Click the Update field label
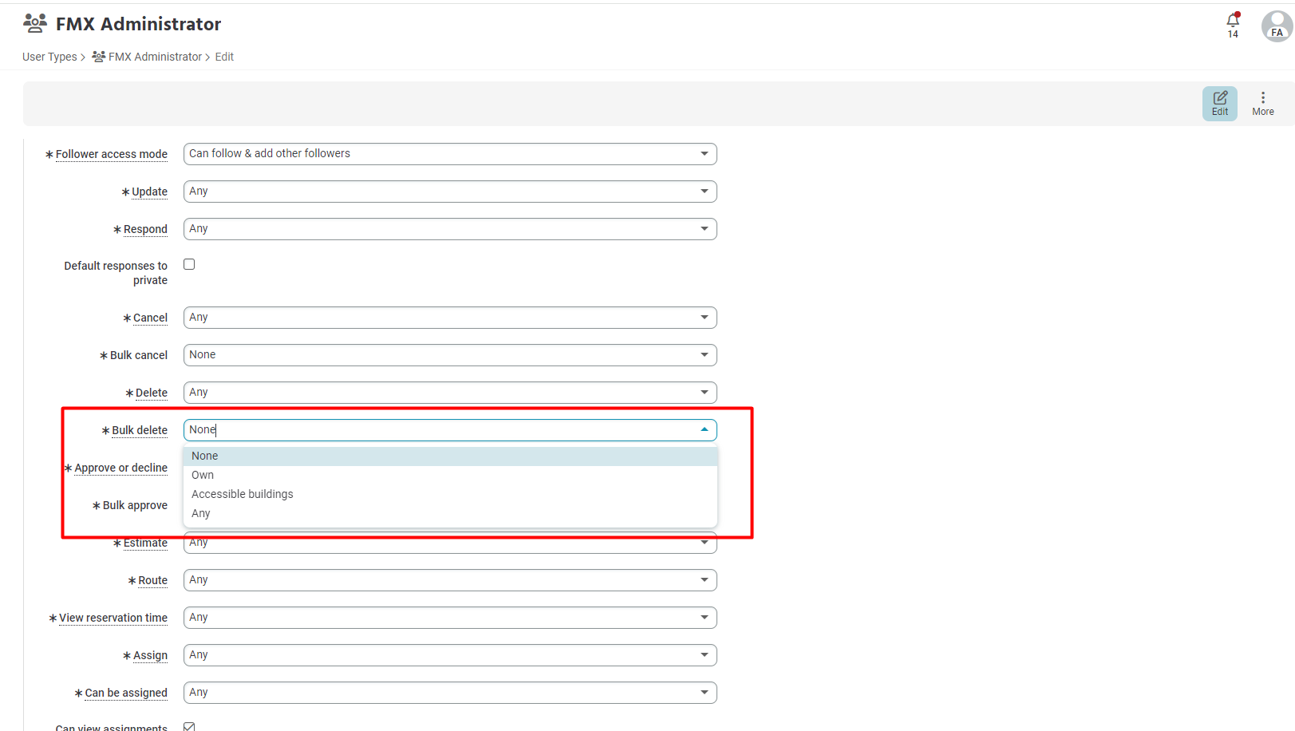 coord(149,192)
